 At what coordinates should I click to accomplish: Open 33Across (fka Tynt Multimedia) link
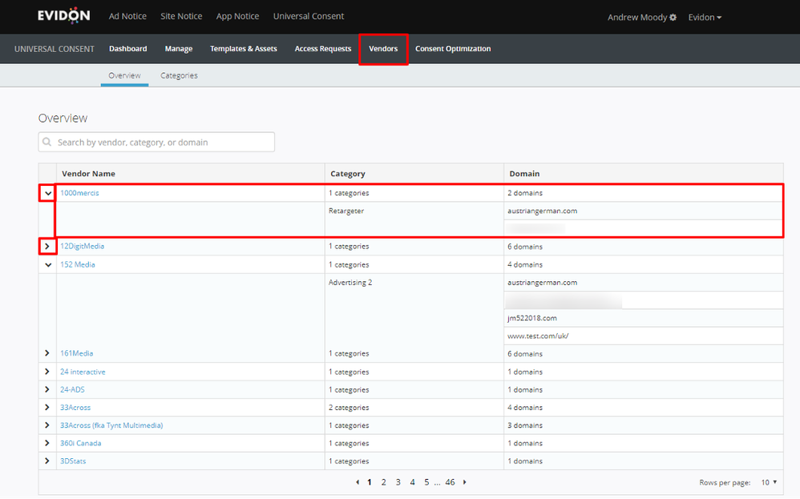(111, 425)
